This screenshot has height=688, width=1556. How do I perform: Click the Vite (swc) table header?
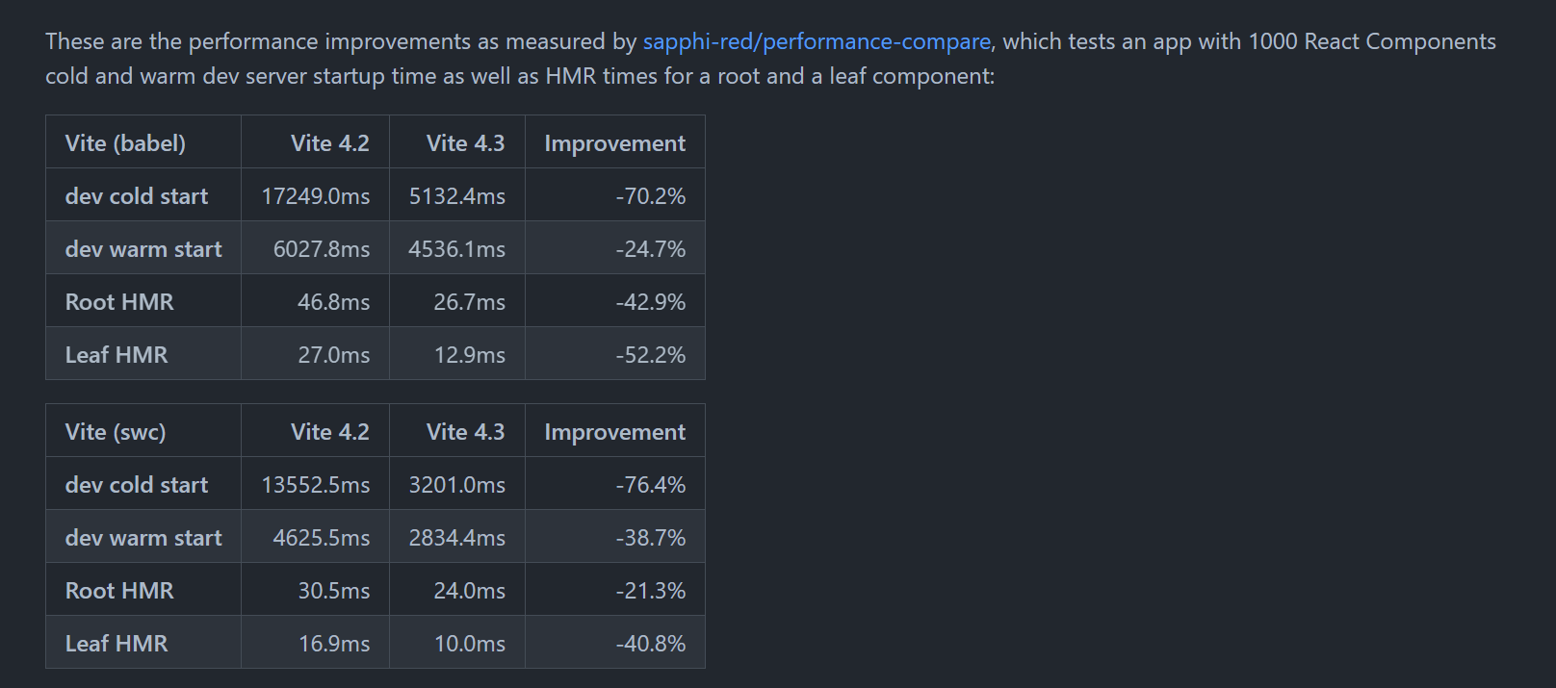[x=116, y=432]
